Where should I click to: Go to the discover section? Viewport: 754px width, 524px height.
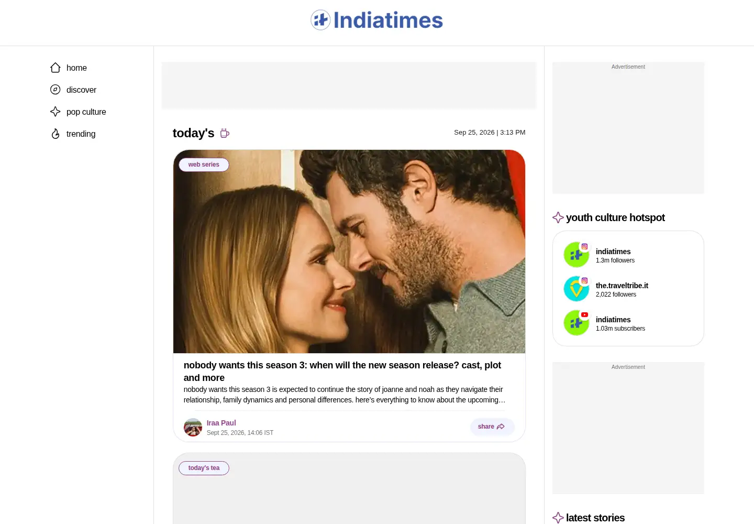pyautogui.click(x=81, y=90)
